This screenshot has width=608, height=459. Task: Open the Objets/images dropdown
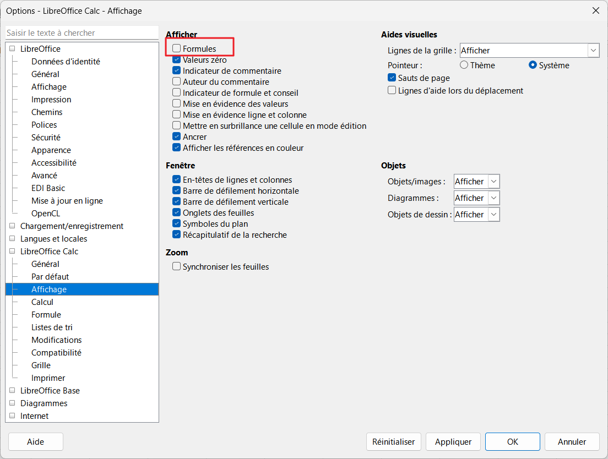point(476,181)
